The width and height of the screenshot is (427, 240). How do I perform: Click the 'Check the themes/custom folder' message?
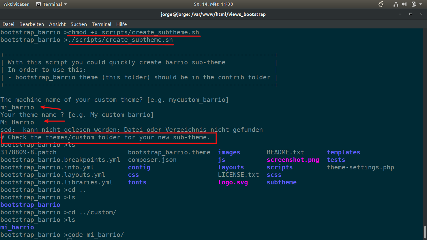105,137
